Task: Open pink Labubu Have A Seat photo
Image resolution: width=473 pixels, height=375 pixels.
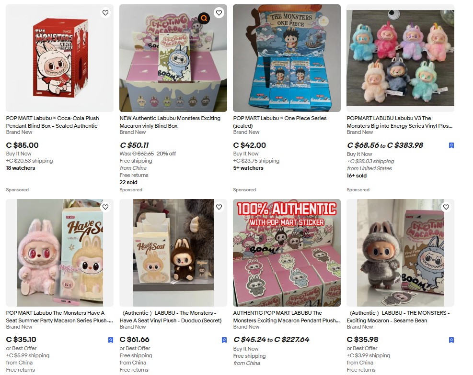Action: point(60,253)
